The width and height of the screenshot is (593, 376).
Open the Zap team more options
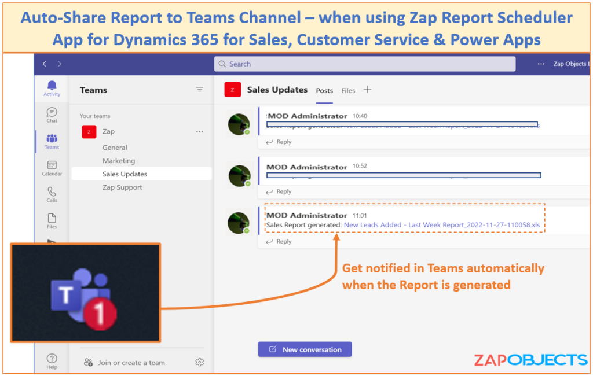[199, 132]
